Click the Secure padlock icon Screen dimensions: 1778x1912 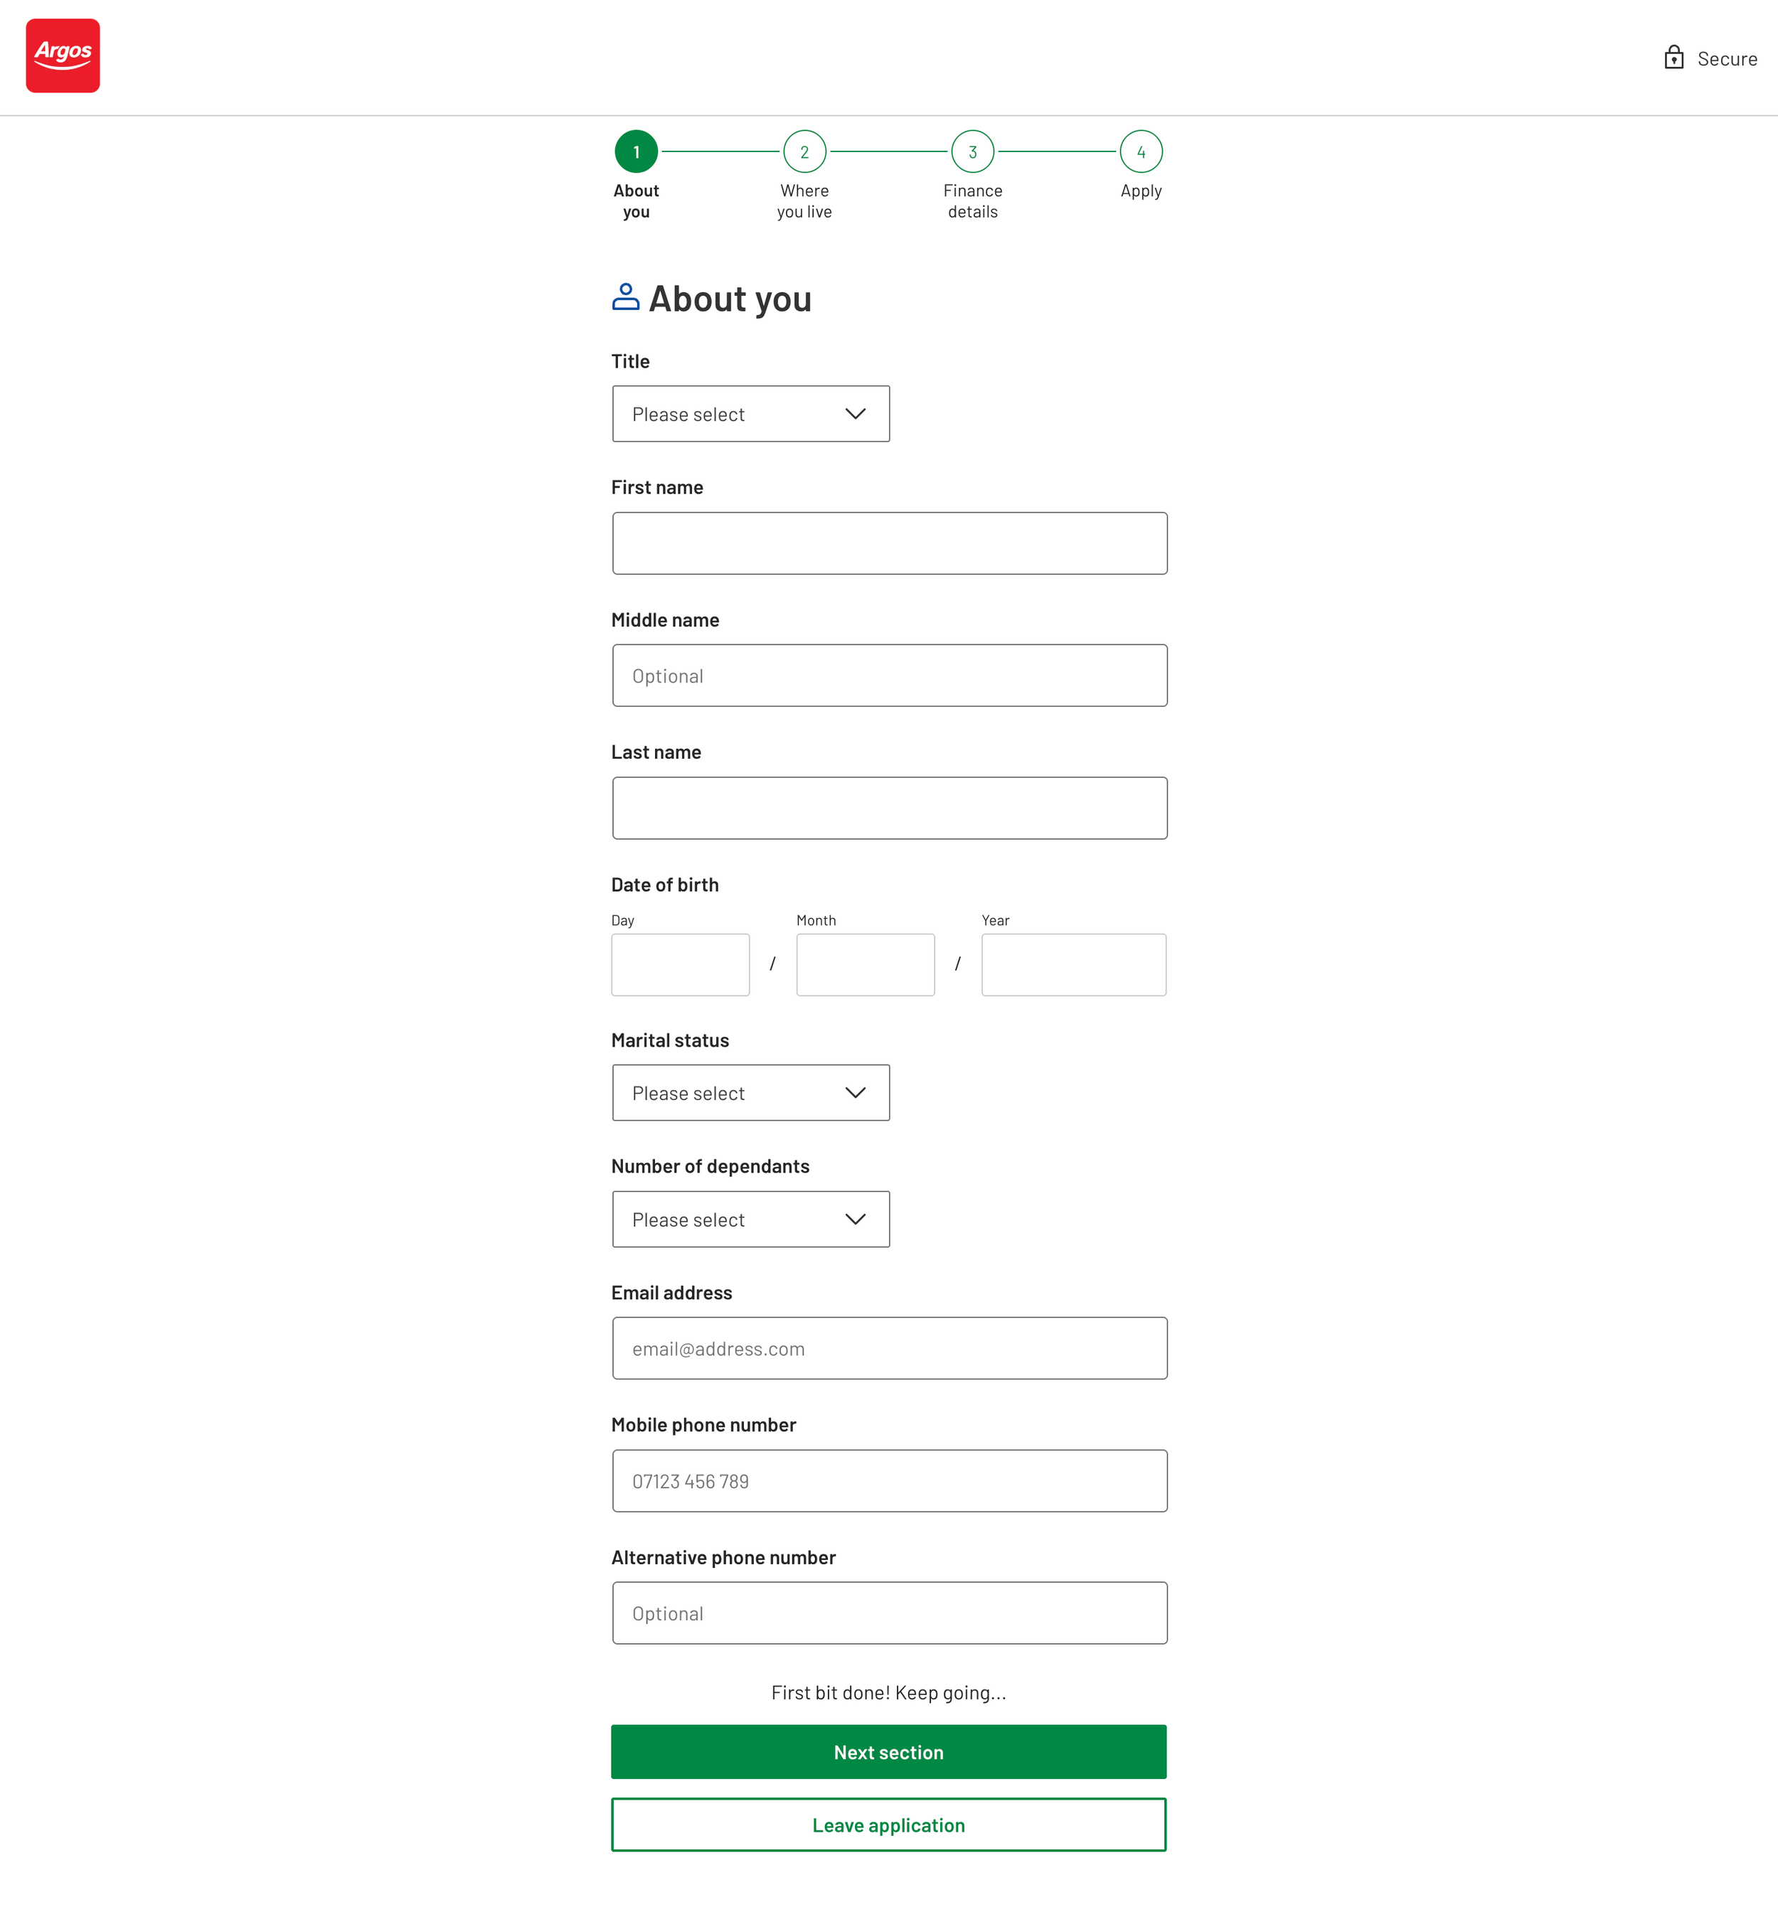tap(1673, 58)
